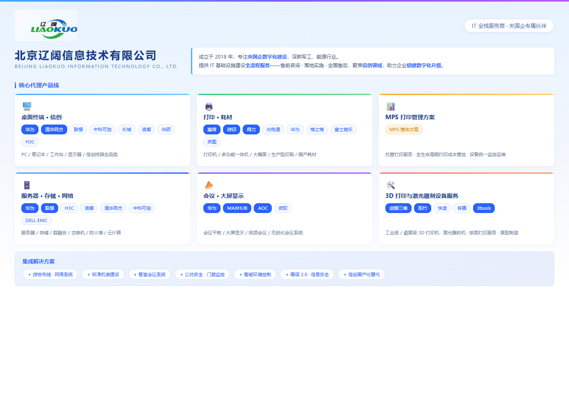This screenshot has height=406, width=569.
Task: Click the MPS 整体方案 tag
Action: coord(404,129)
